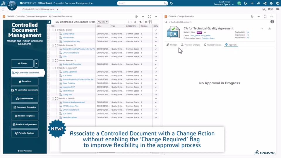Image resolution: width=281 pixels, height=158 pixels.
Task: Check the Quality Audit Procedure row checkbox
Action: point(48,64)
